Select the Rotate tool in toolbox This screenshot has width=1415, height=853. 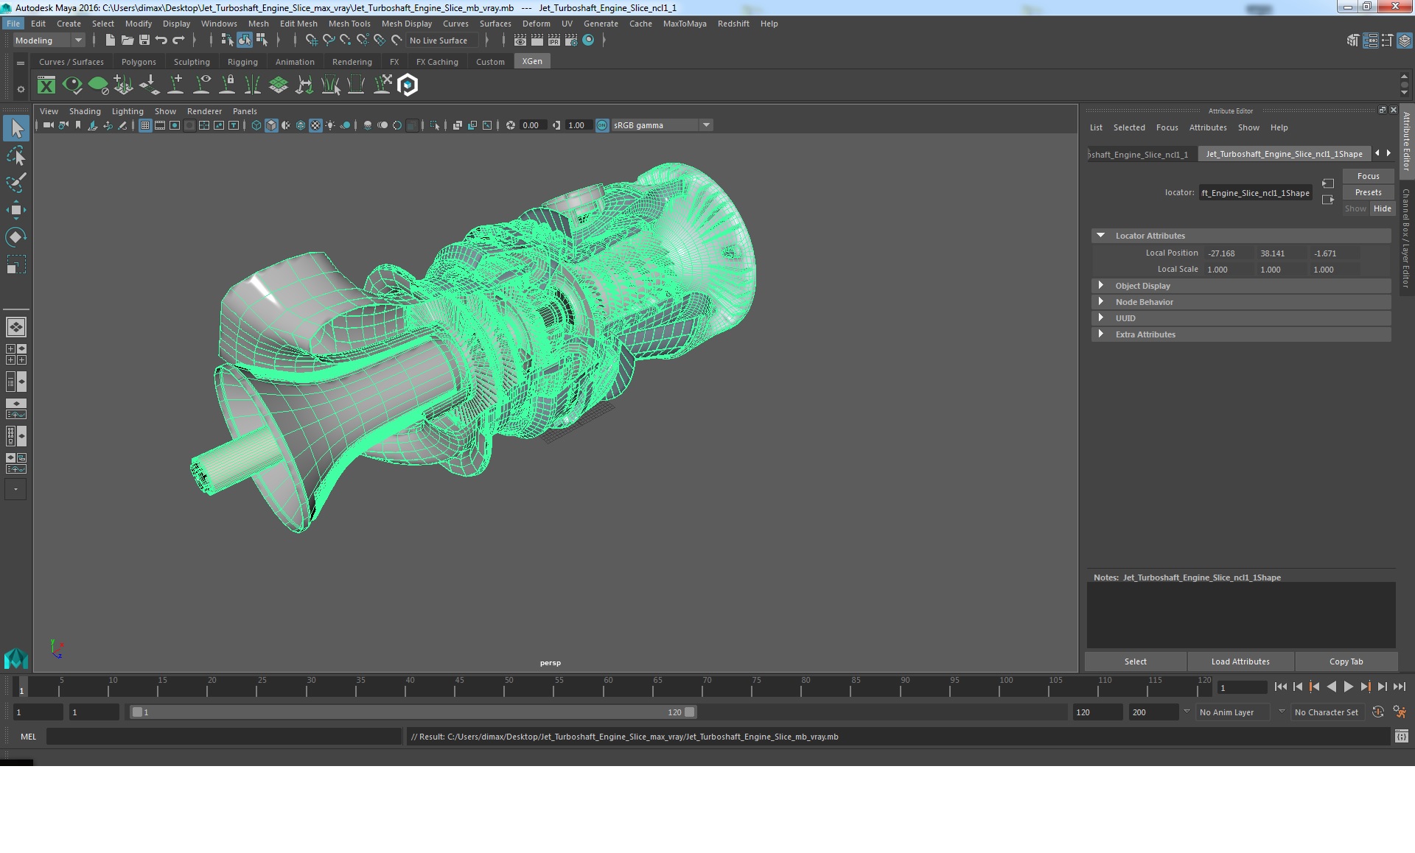point(15,236)
